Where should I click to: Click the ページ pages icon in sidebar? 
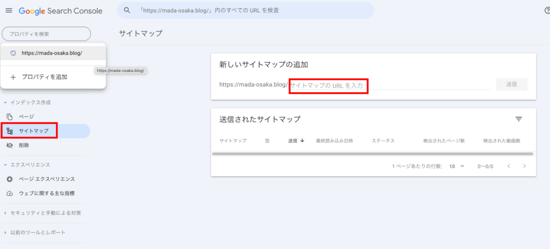(x=10, y=116)
